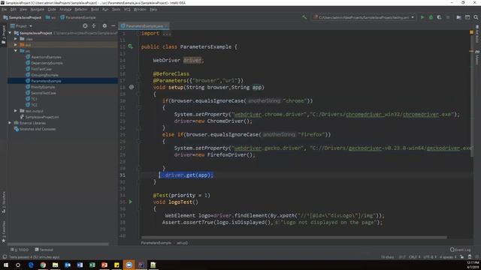The image size is (481, 270).
Task: Open the Terminal tool window
Action: [x=44, y=250]
